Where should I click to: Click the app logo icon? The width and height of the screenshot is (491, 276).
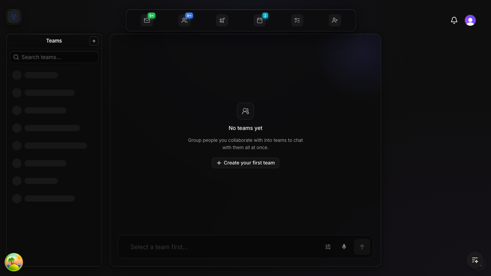click(14, 17)
